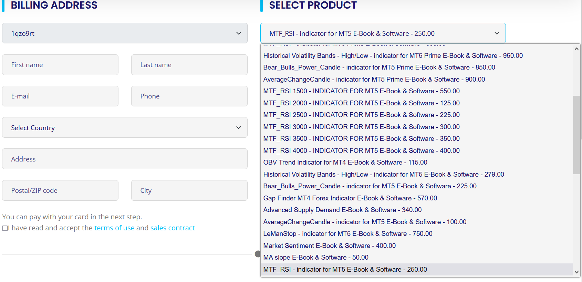Focus the First name field
Screen dimensions: 582x282
pos(60,65)
